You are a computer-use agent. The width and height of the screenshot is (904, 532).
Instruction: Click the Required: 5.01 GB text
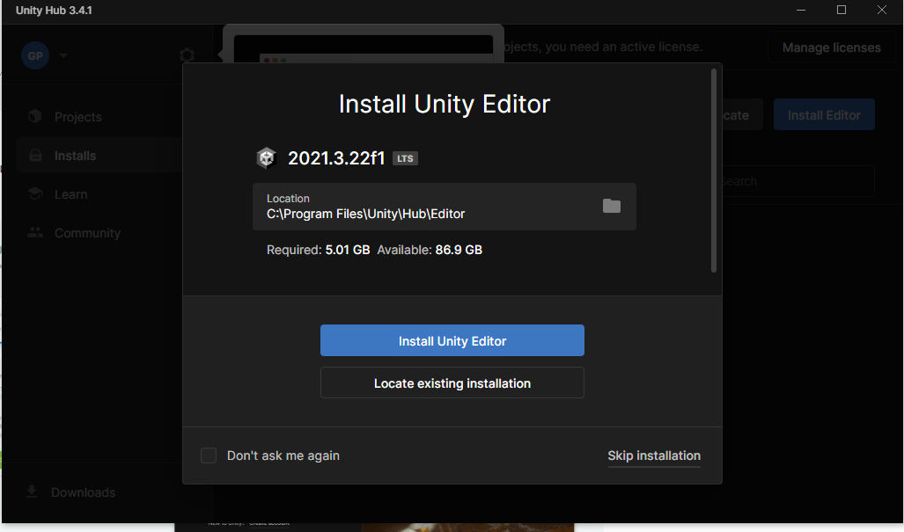pyautogui.click(x=319, y=250)
